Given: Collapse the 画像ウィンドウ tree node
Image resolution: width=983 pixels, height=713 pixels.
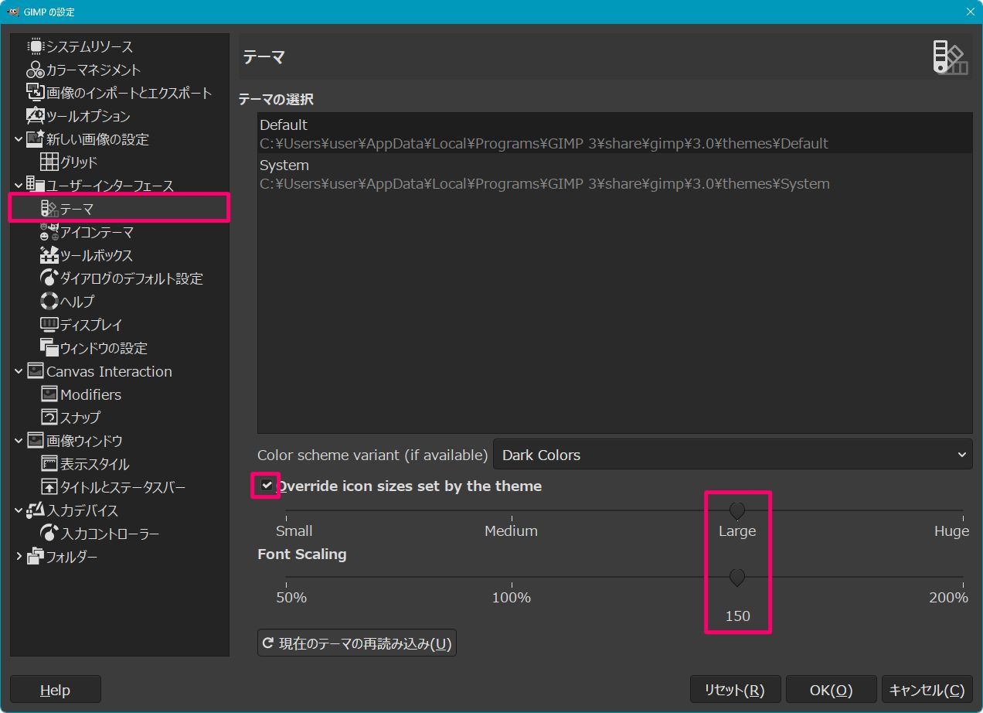Looking at the screenshot, I should [x=19, y=441].
